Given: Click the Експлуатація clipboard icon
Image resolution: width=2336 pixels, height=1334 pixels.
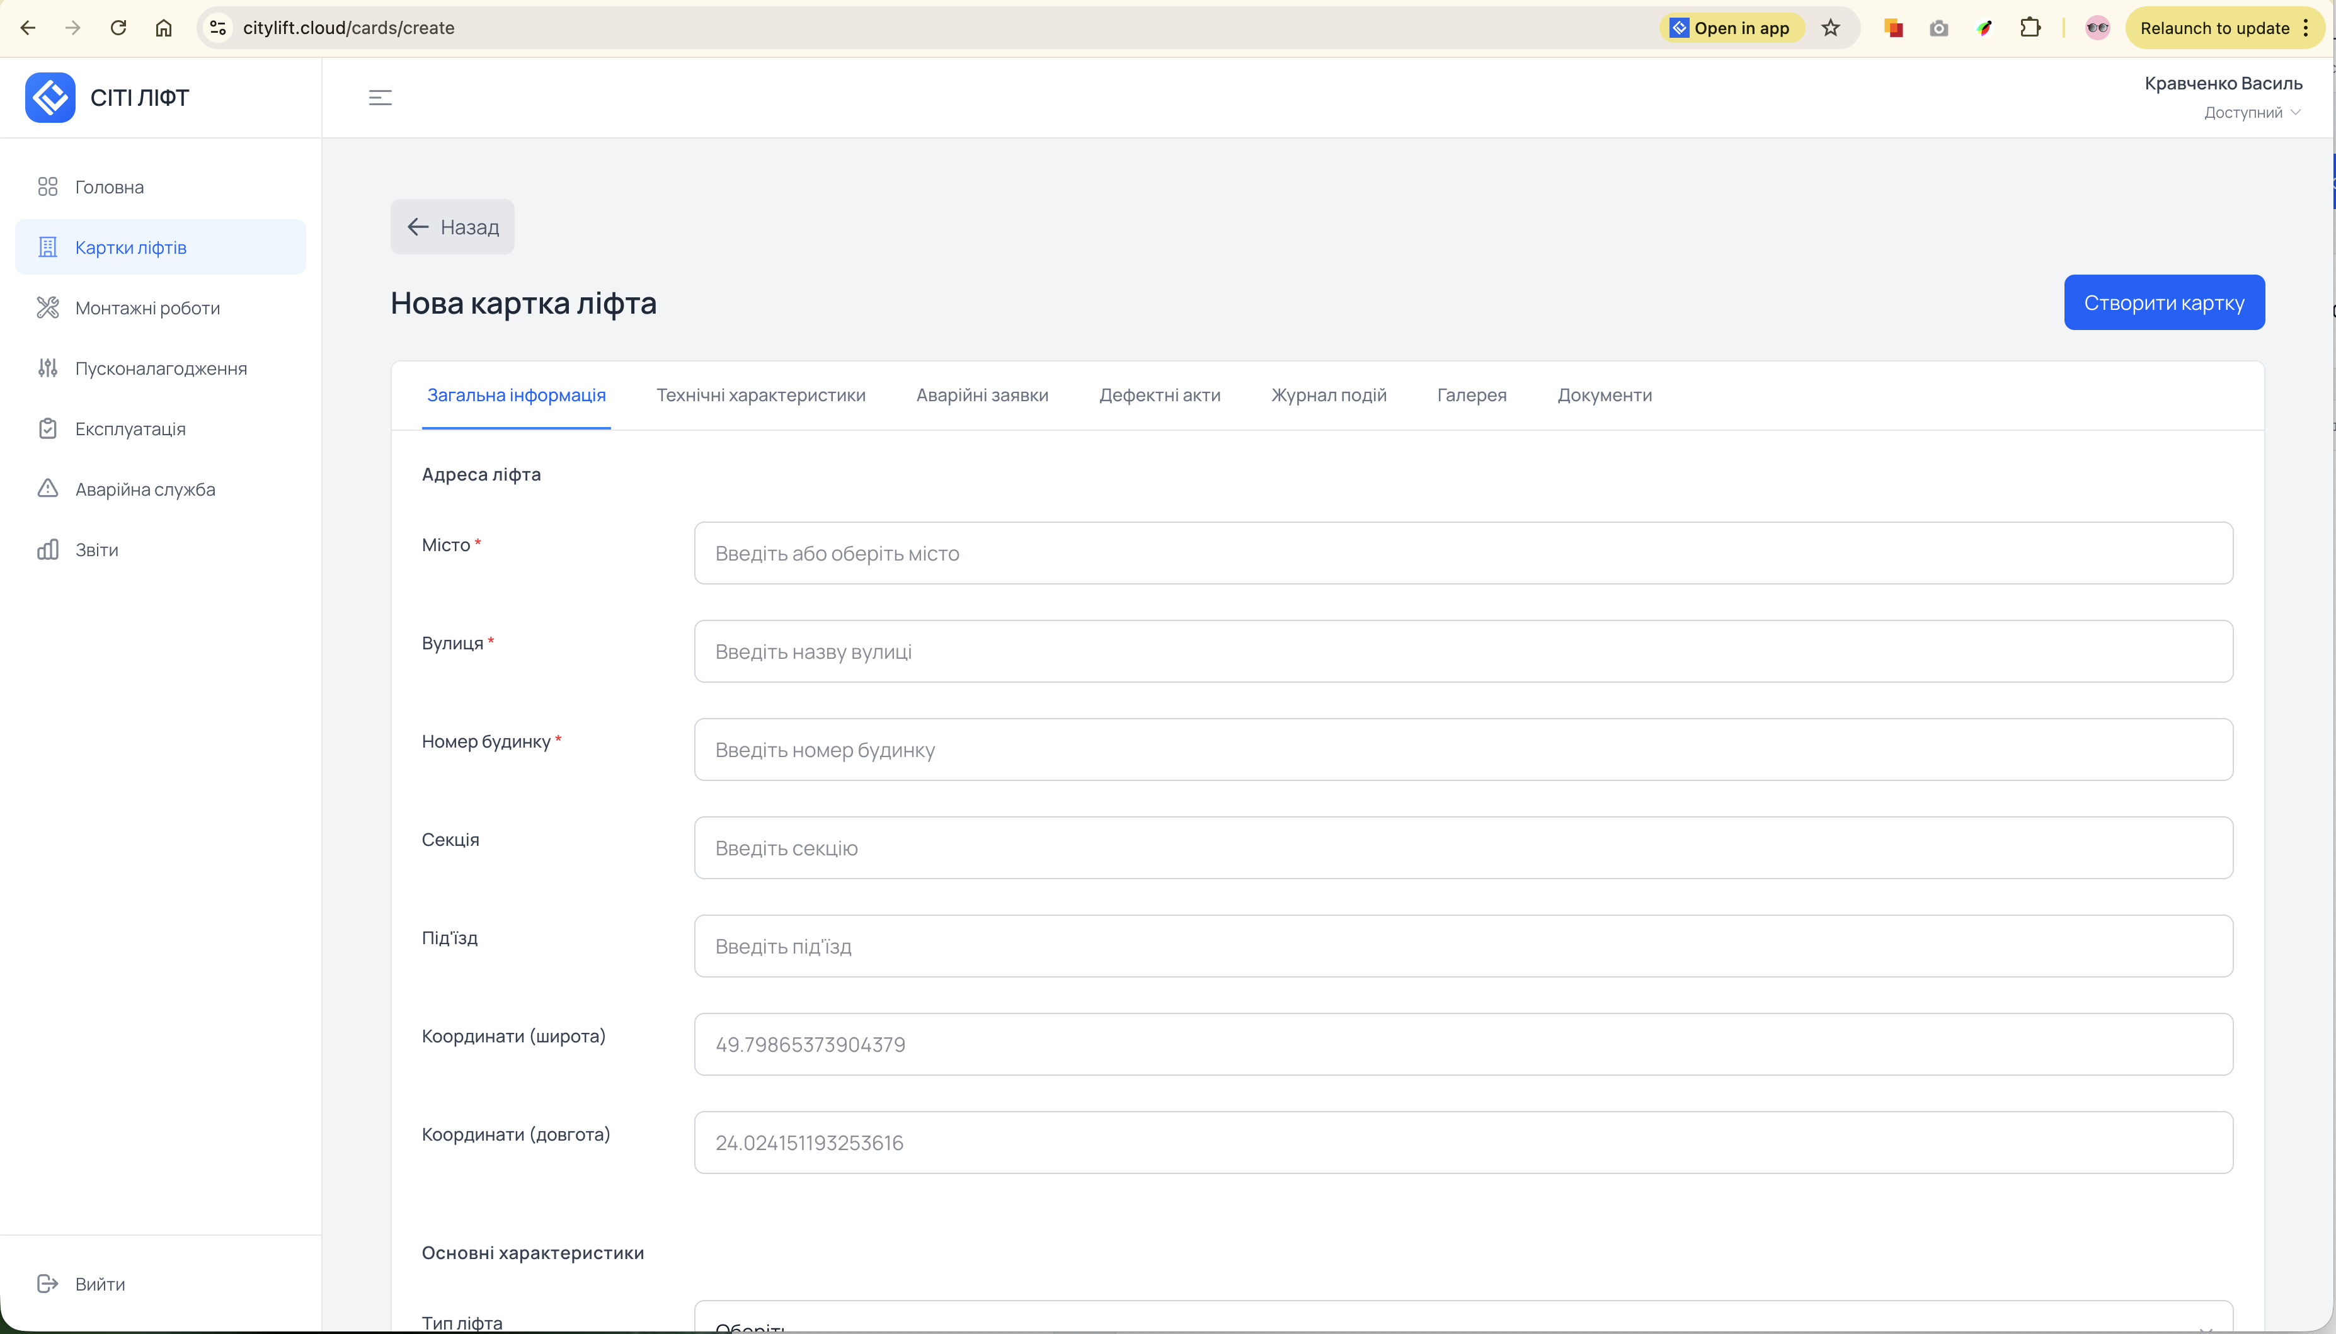Looking at the screenshot, I should pos(48,429).
